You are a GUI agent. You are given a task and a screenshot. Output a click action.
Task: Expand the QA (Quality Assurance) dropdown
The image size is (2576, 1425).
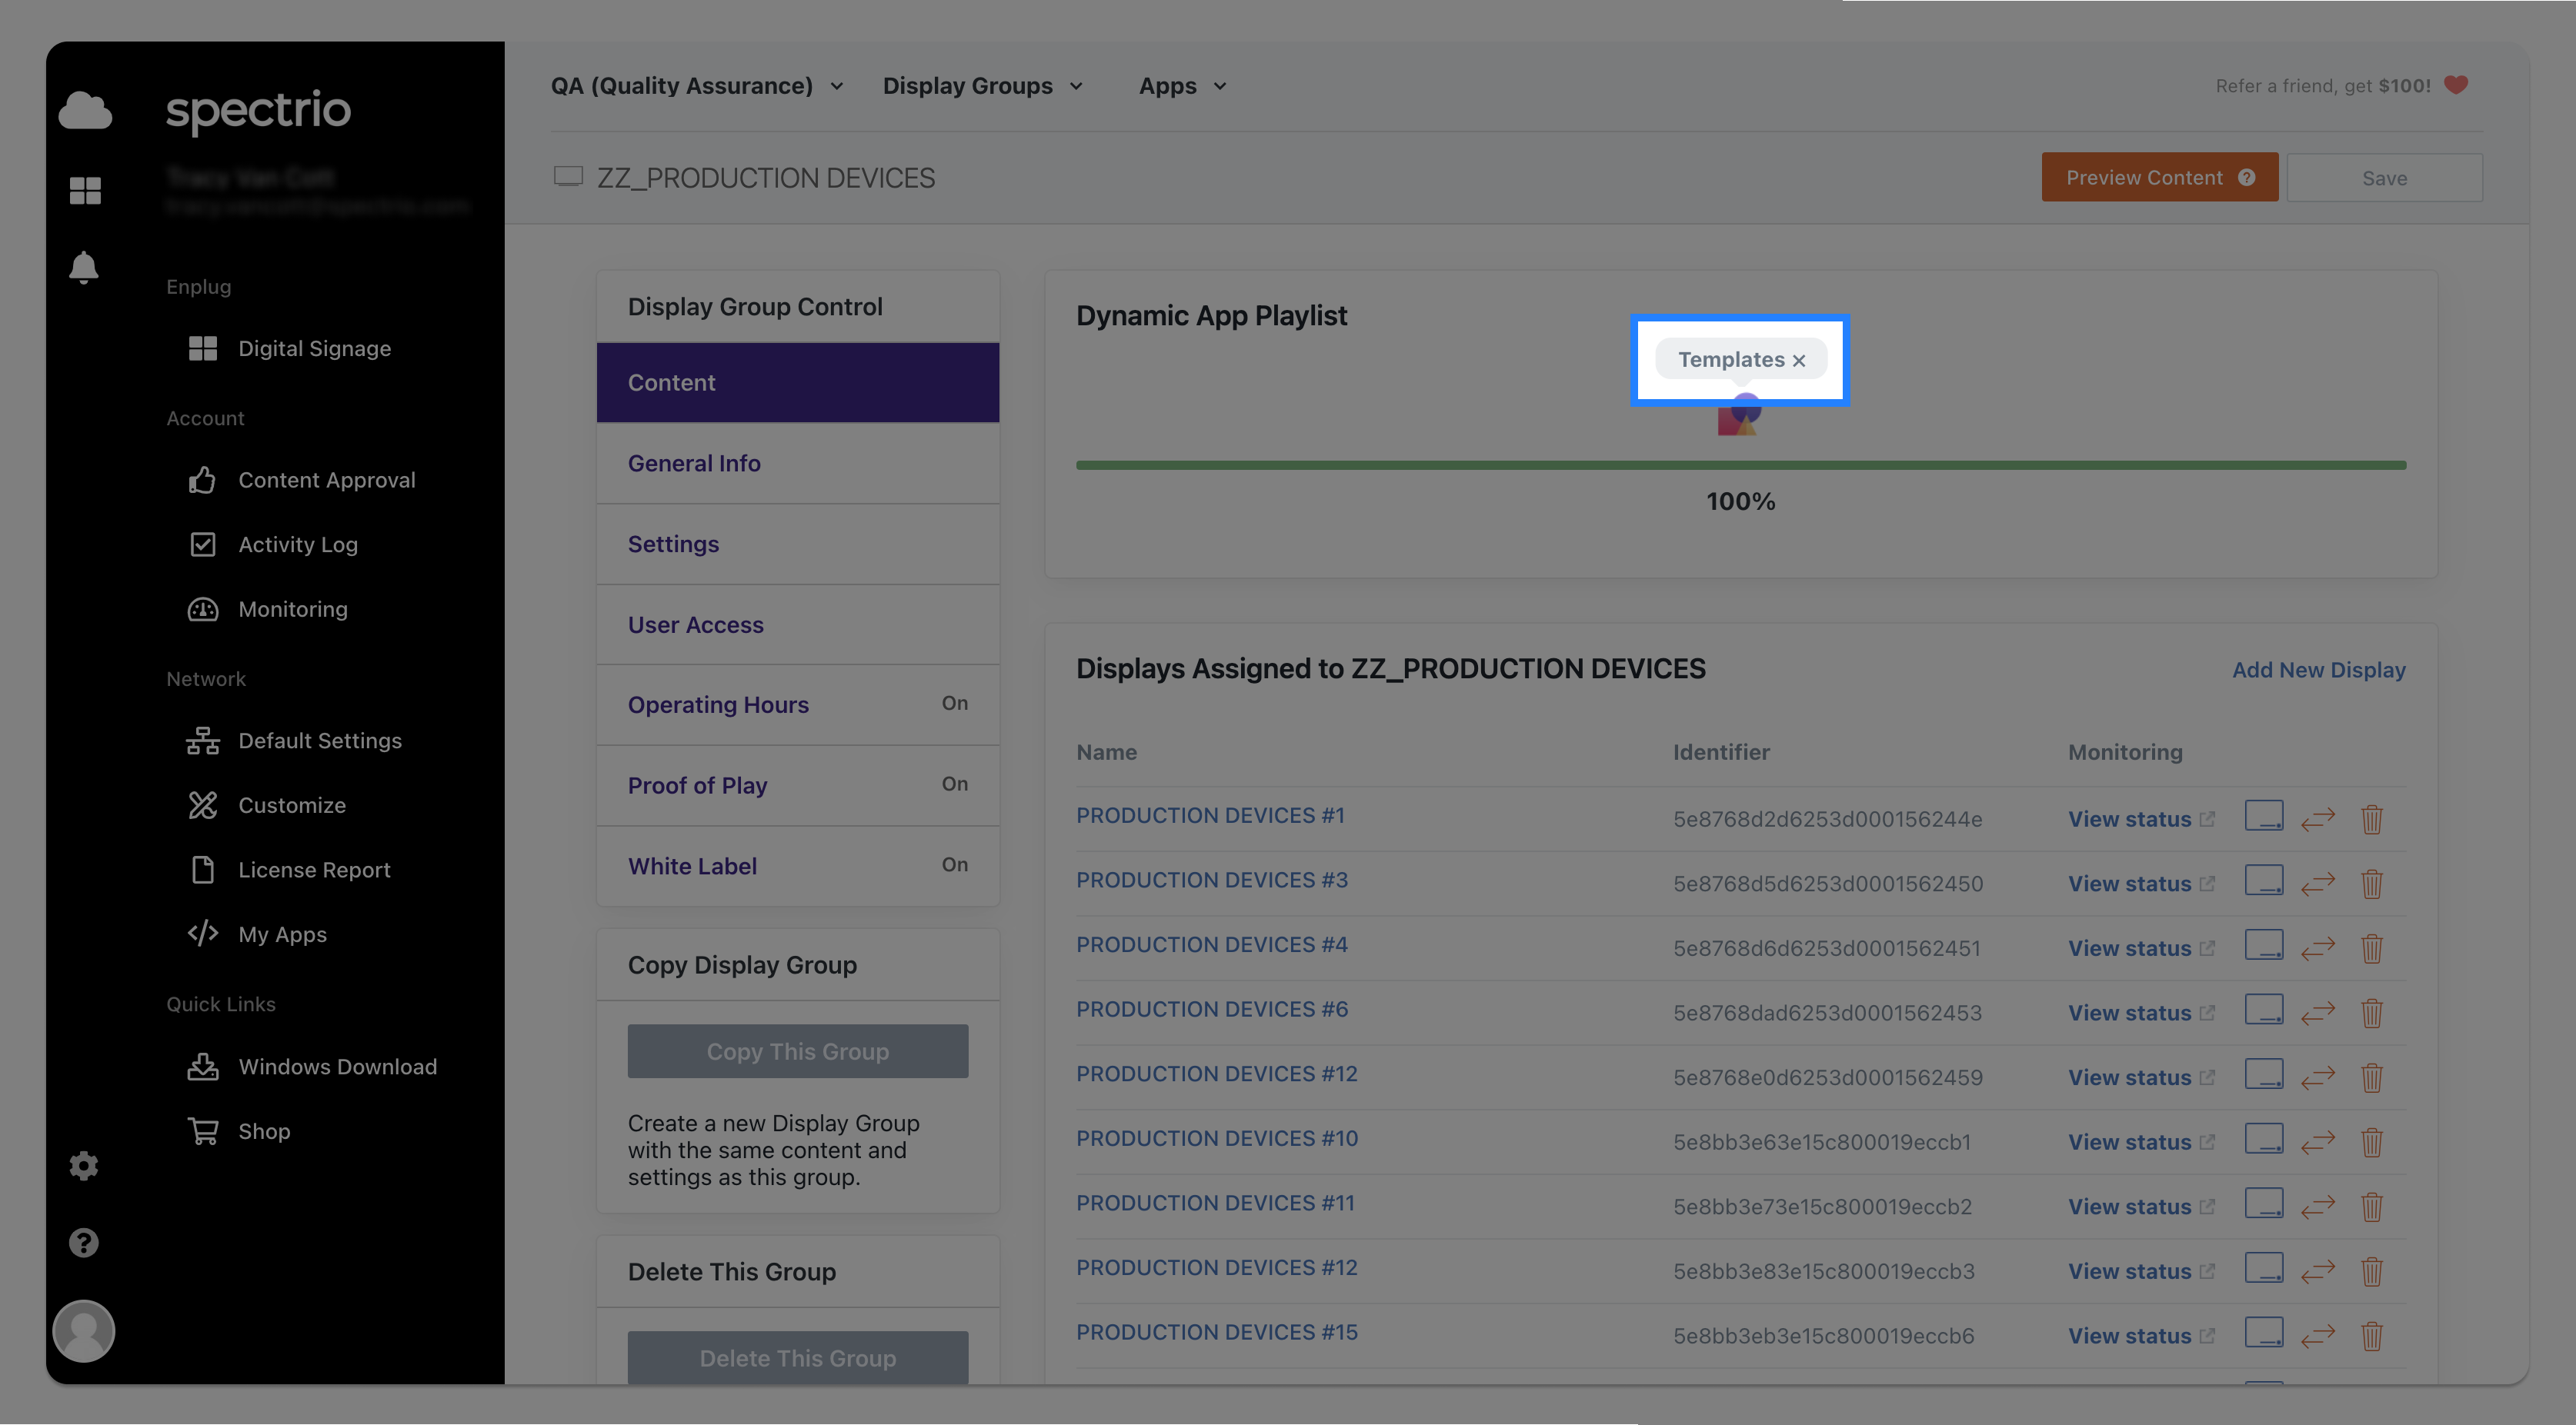coord(697,86)
